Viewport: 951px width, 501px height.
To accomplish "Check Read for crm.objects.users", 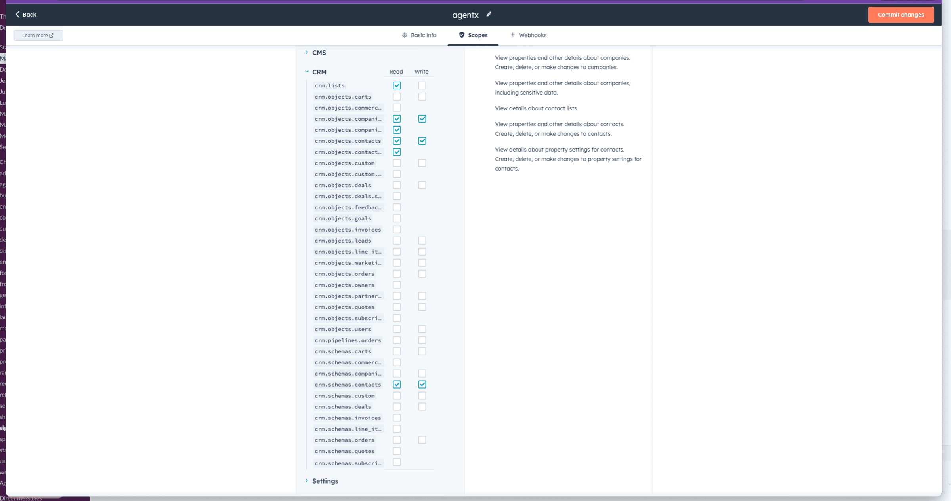I will (397, 329).
